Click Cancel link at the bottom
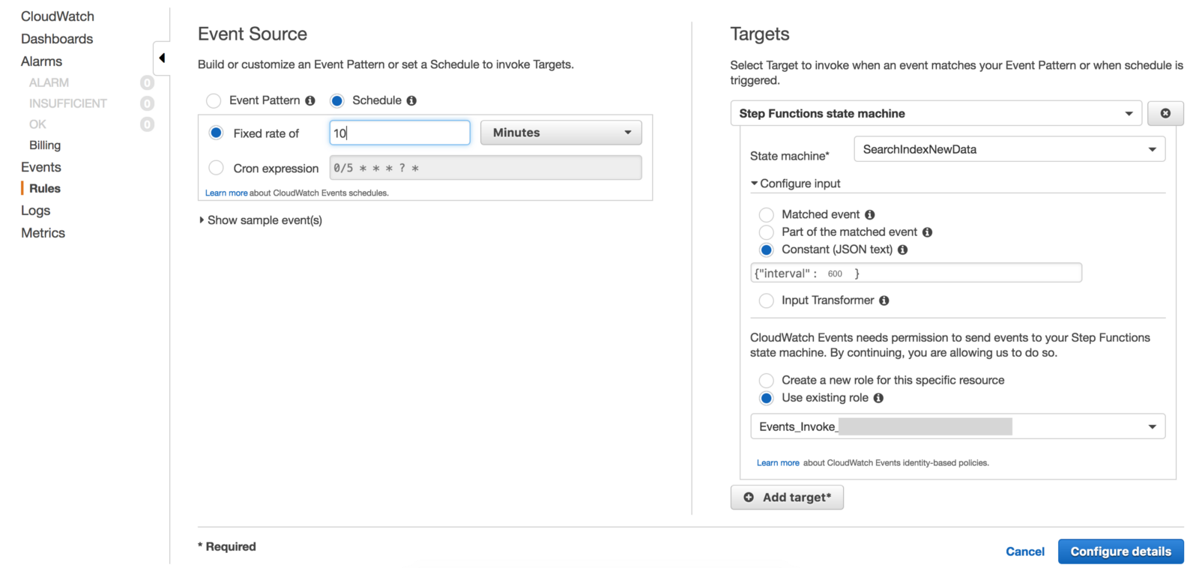The height and width of the screenshot is (568, 1199). [1024, 552]
